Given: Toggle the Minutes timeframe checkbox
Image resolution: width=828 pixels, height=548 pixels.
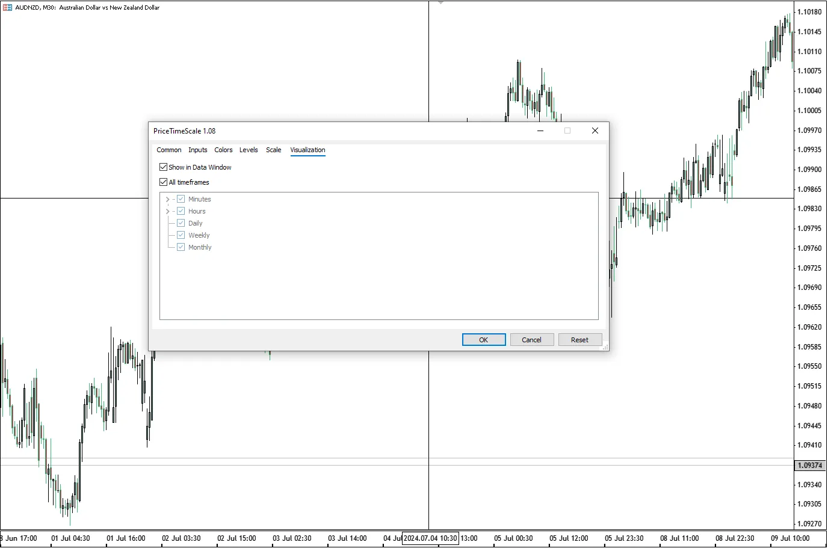Looking at the screenshot, I should coord(181,199).
